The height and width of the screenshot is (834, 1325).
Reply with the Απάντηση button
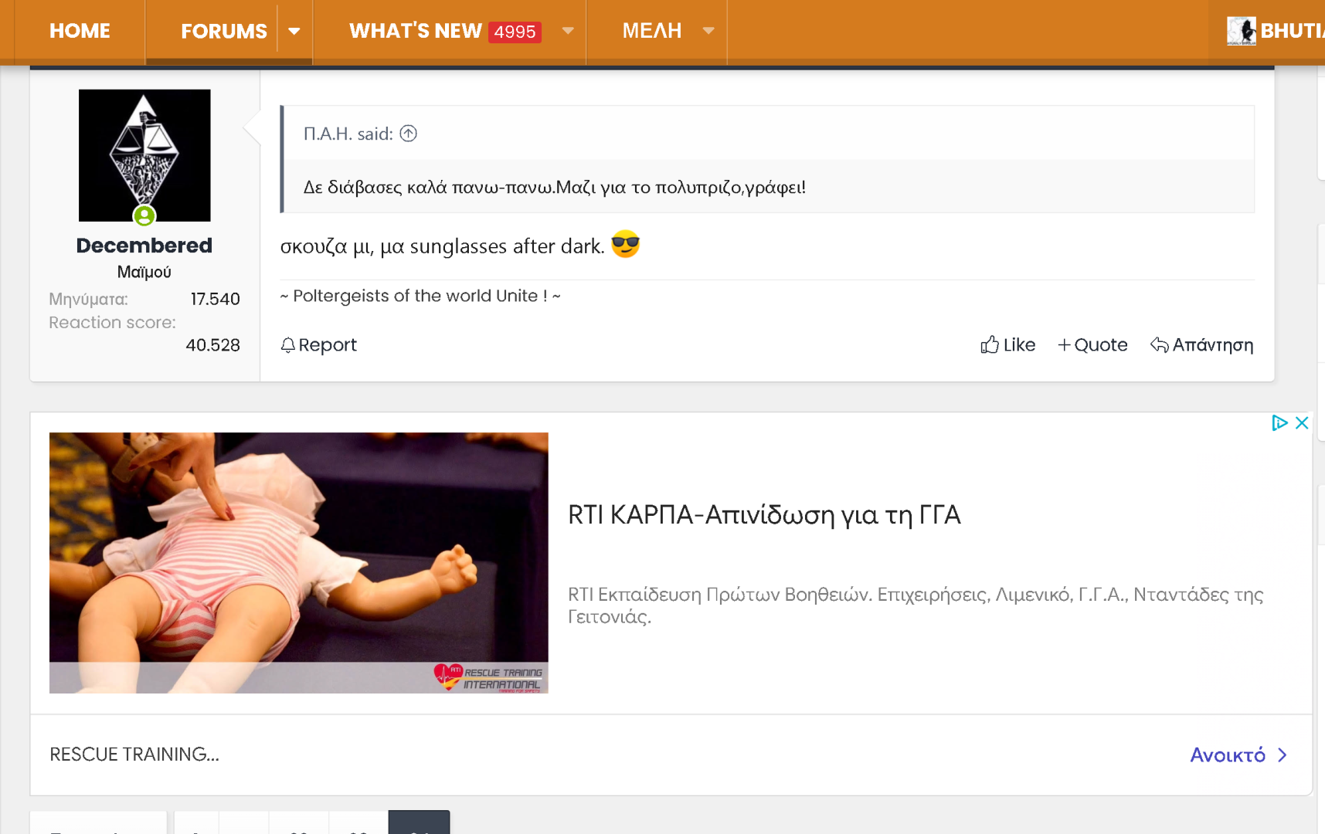1201,345
